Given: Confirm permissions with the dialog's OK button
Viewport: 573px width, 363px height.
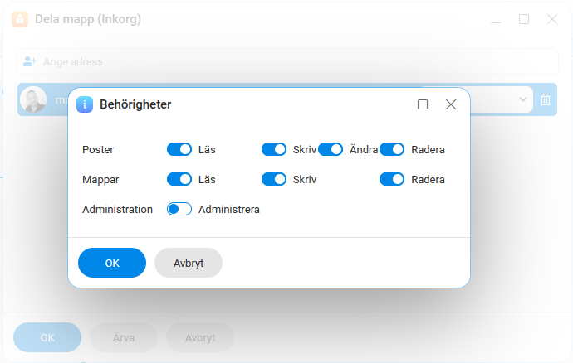Looking at the screenshot, I should [112, 263].
